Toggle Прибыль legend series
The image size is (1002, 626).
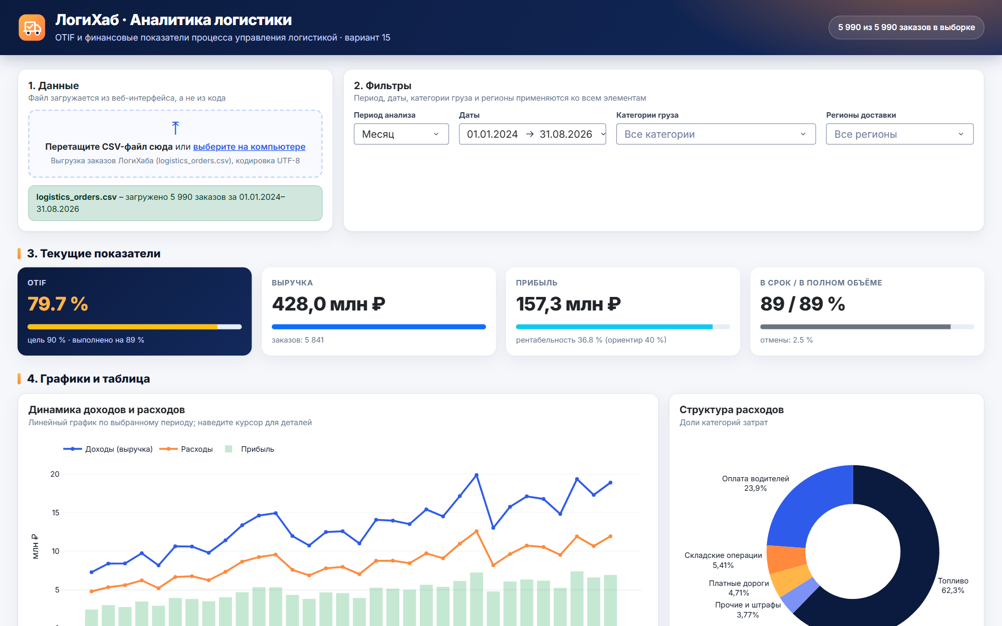coord(249,449)
